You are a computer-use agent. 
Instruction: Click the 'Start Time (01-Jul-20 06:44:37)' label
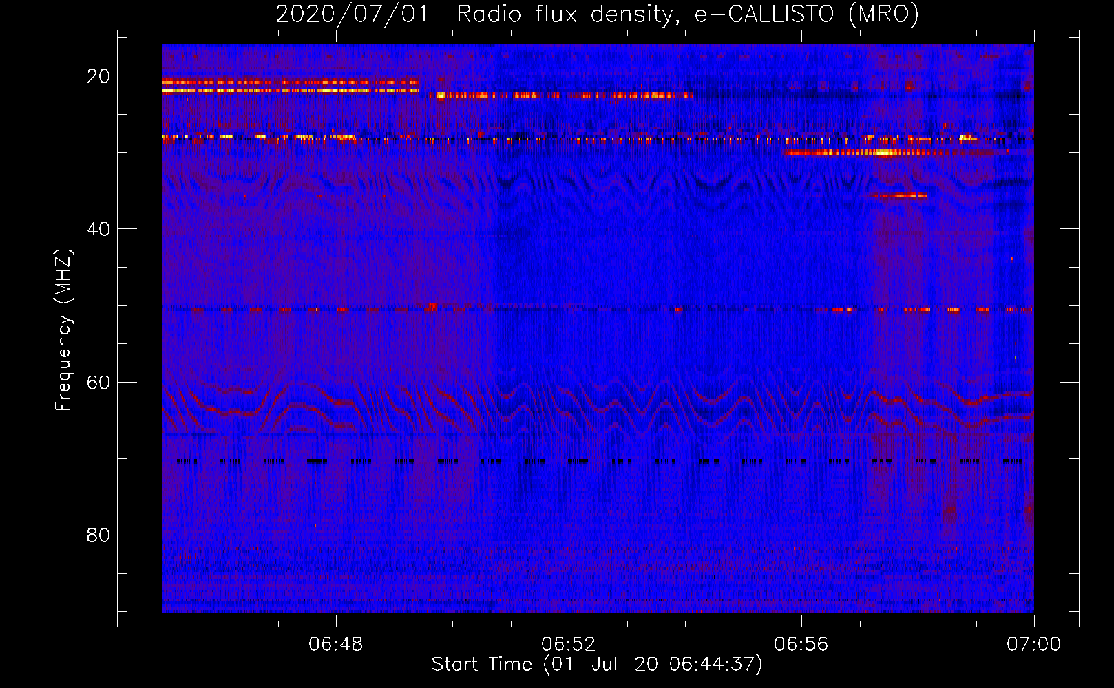click(597, 665)
